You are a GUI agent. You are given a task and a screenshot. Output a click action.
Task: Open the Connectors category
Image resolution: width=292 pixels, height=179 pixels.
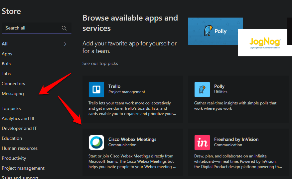coord(13,84)
